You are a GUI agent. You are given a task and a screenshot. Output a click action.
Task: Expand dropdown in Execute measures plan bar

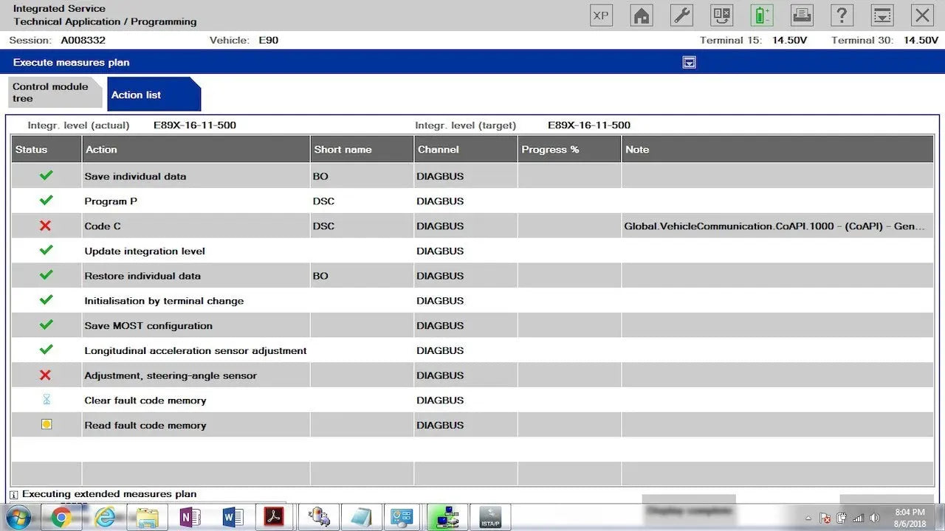pyautogui.click(x=689, y=63)
